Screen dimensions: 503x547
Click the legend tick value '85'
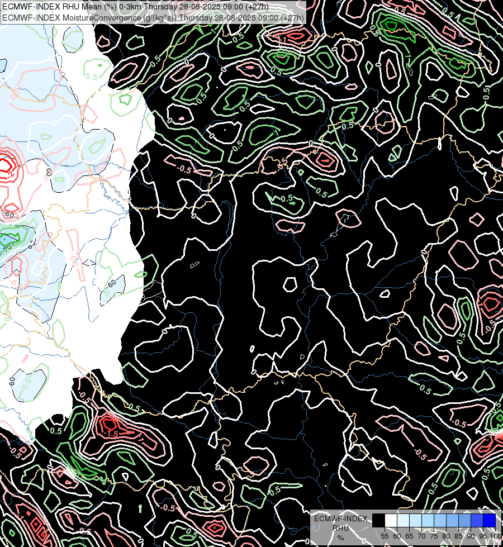[458, 536]
